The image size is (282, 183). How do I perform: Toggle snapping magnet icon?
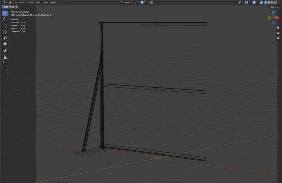(142, 2)
